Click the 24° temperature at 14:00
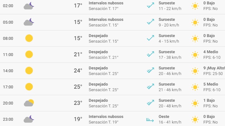The height and width of the screenshot is (126, 225). tap(78, 71)
